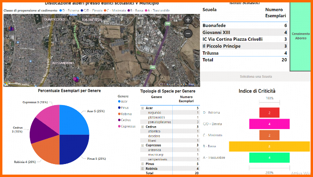The width and height of the screenshot is (313, 177).
Task: Select Robinia in the Genere legend
Action: 125,114
